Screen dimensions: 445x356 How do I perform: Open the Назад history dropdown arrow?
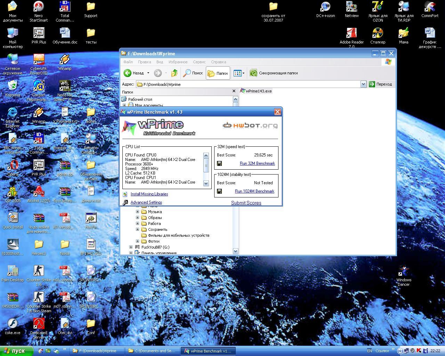[x=148, y=73]
